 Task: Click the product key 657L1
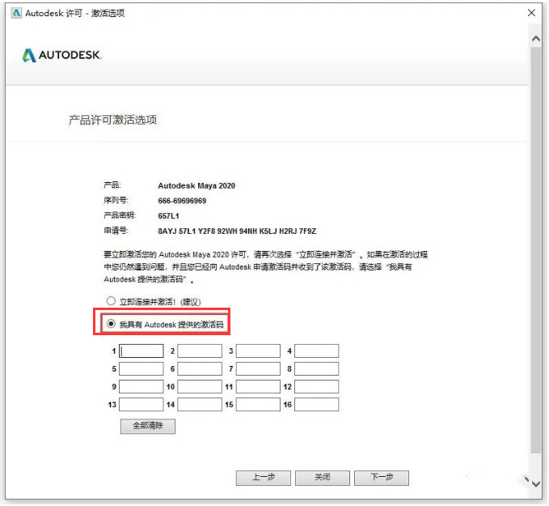coord(168,216)
